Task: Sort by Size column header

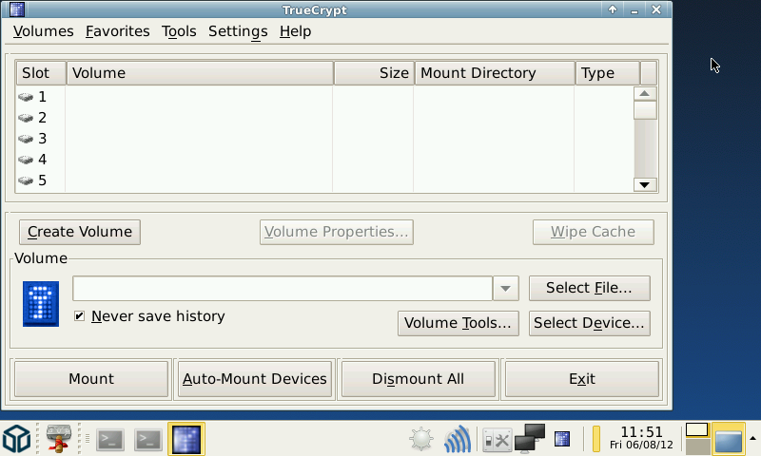Action: coord(374,73)
